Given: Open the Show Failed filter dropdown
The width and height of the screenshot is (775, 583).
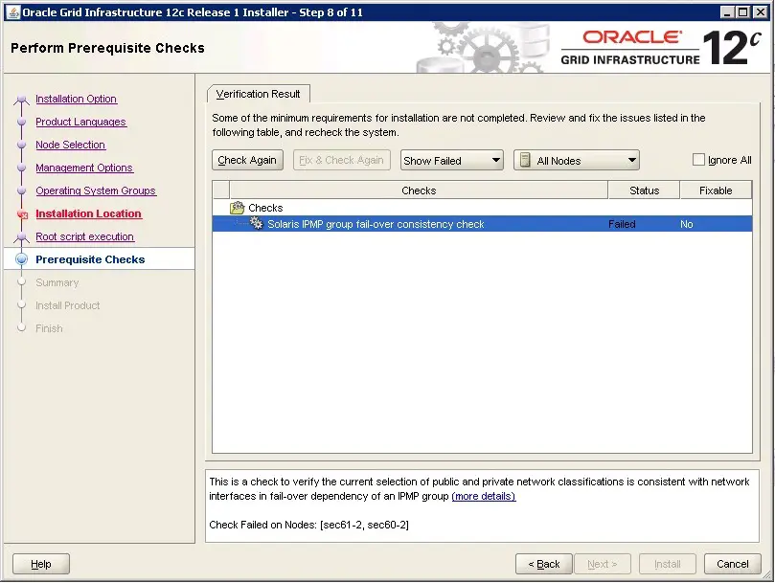Looking at the screenshot, I should coord(452,160).
